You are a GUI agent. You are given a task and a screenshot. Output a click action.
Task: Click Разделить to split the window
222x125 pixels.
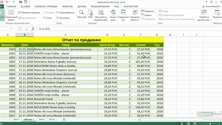pos(147,11)
